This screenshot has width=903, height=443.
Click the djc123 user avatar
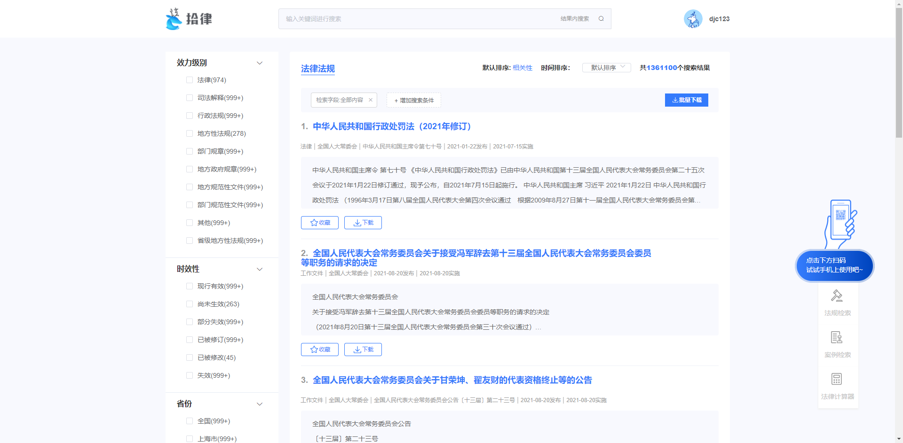click(x=693, y=19)
